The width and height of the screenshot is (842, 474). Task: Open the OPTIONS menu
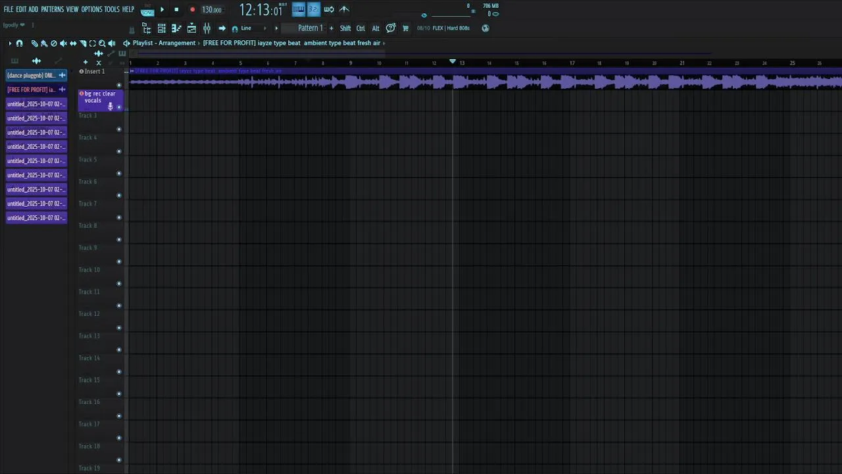click(91, 9)
